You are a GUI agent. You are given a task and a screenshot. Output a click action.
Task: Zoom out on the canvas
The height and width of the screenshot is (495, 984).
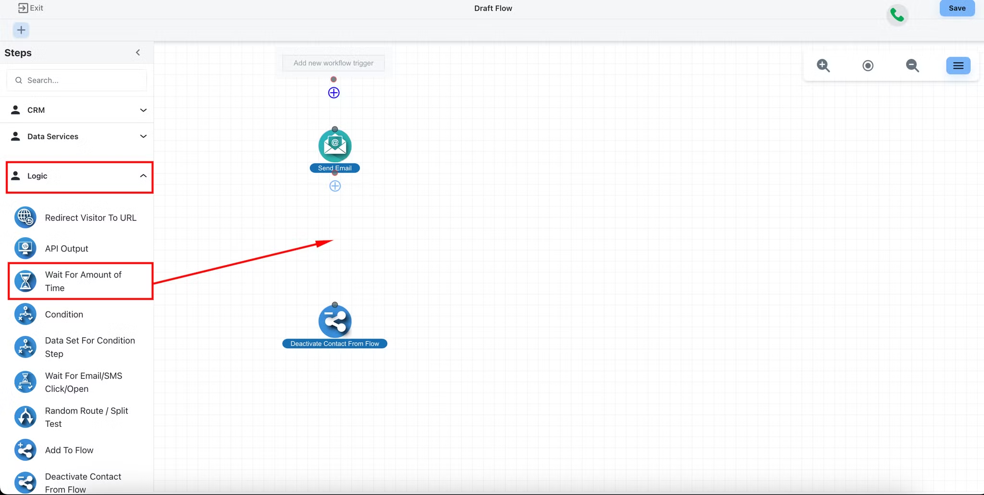click(912, 66)
